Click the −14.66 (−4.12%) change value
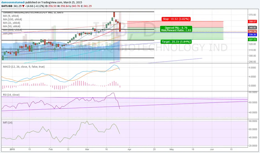 click(x=35, y=6)
